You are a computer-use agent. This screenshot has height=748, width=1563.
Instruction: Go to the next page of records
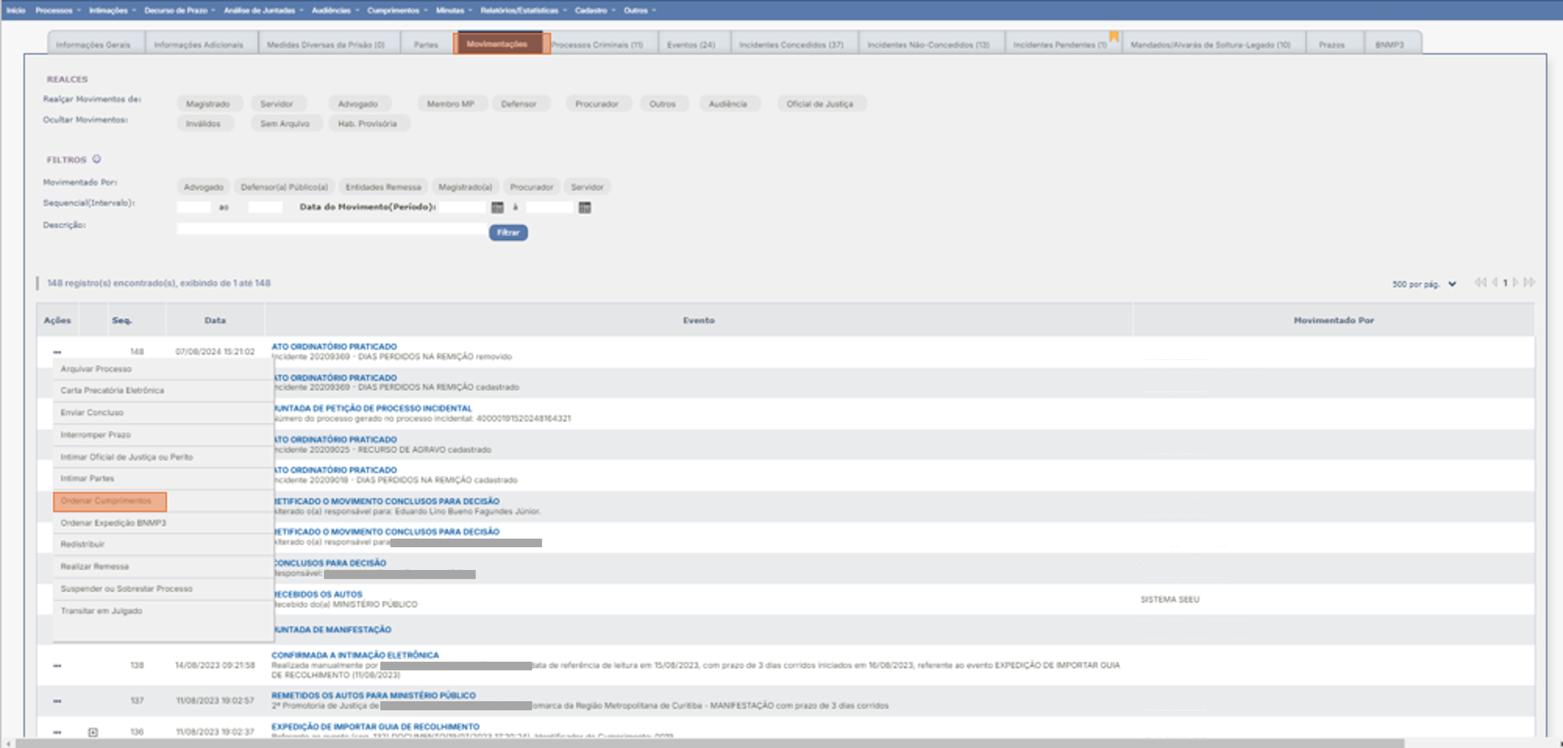pyautogui.click(x=1515, y=282)
